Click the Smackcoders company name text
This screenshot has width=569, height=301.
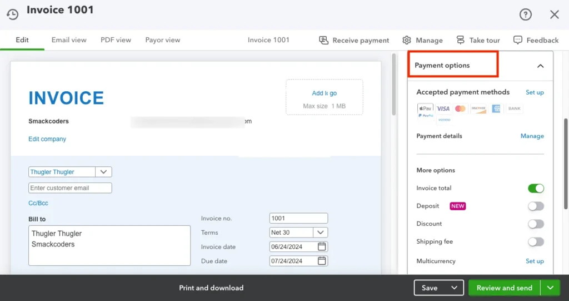coord(49,121)
